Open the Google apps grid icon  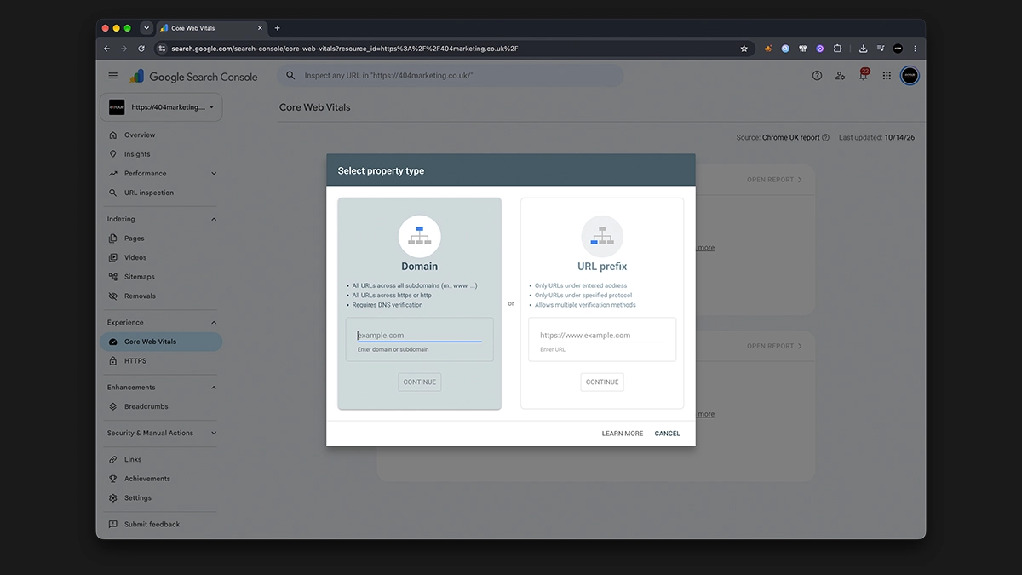tap(887, 76)
